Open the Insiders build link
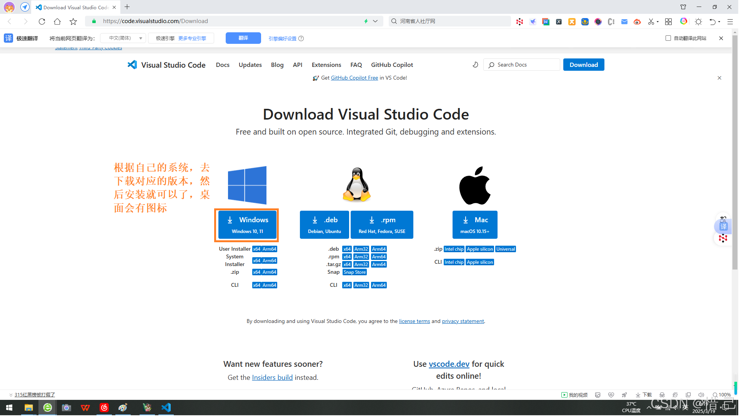The image size is (739, 416). (272, 377)
